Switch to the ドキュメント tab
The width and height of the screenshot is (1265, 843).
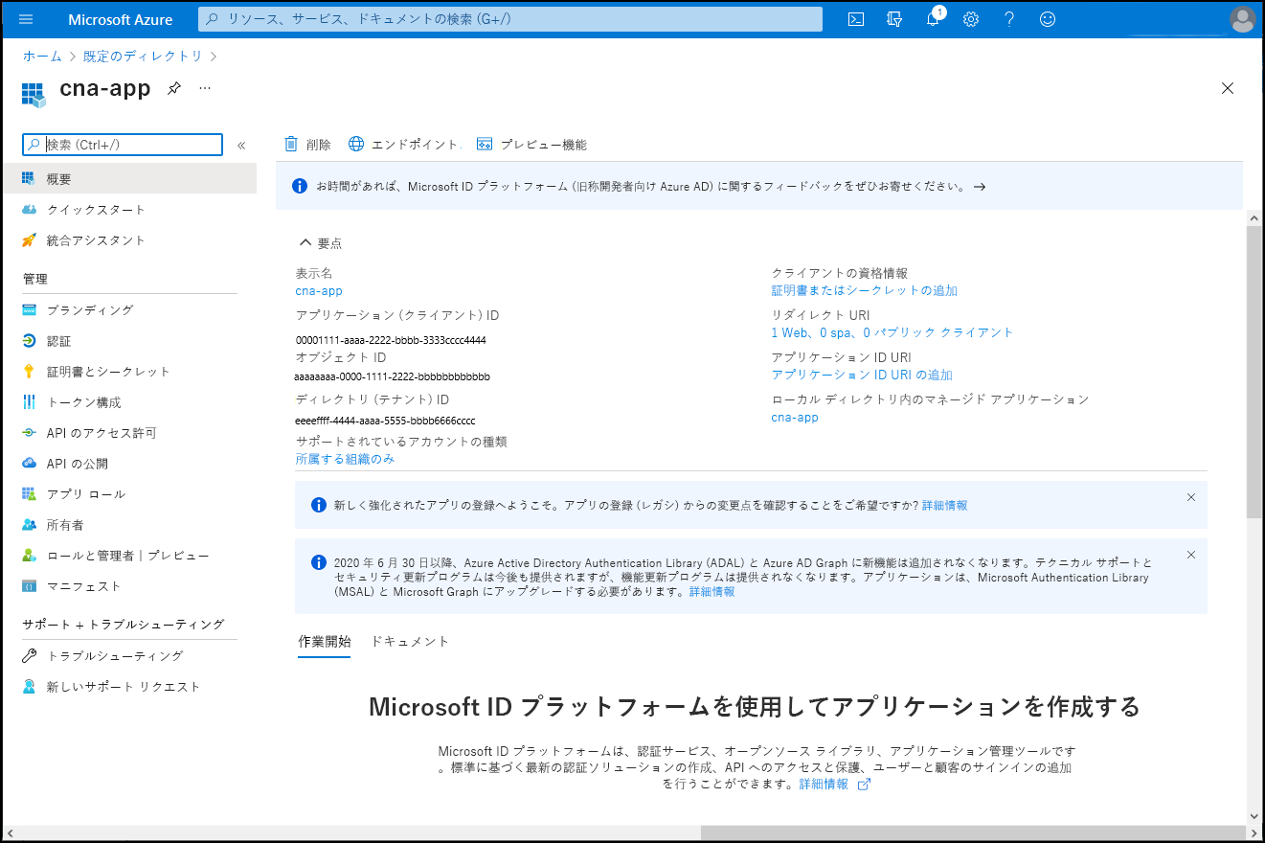410,642
